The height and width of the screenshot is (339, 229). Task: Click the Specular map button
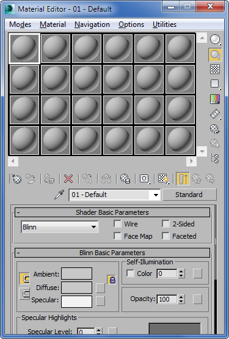pos(100,300)
